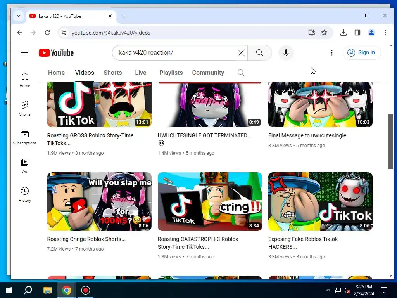The image size is (397, 298).
Task: Go to Home in sidebar
Action: 25,80
